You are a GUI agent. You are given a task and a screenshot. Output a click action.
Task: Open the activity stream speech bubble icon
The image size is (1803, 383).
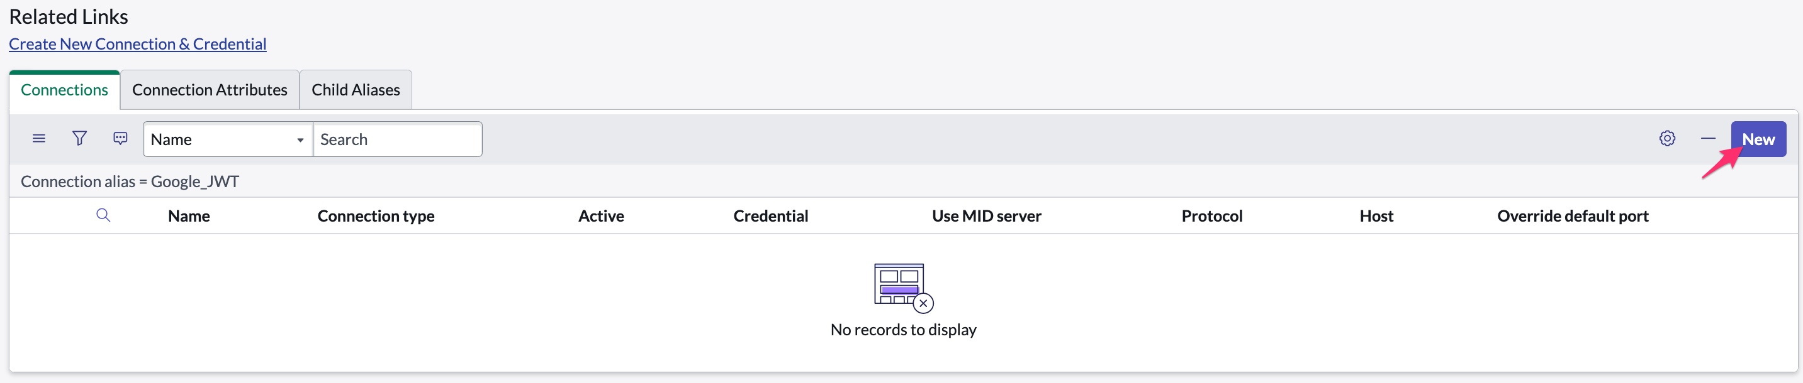(120, 138)
